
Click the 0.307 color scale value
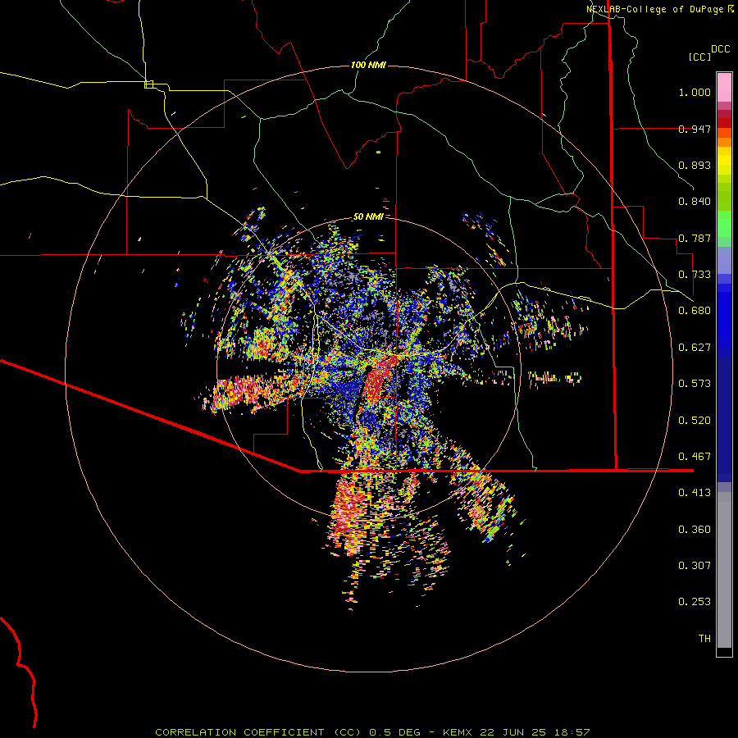pos(695,566)
